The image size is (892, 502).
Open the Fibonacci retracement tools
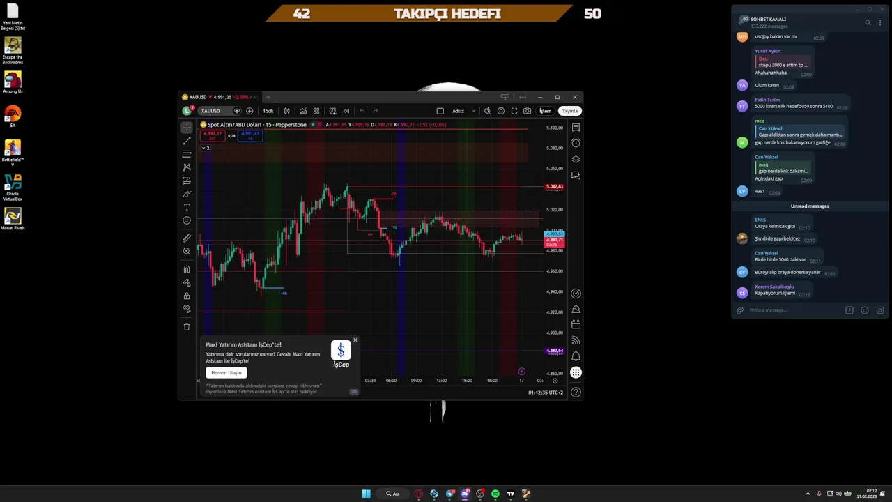coord(187,154)
